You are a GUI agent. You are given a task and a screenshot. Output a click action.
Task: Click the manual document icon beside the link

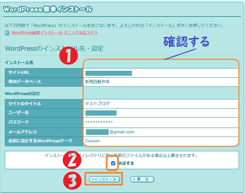(7, 33)
